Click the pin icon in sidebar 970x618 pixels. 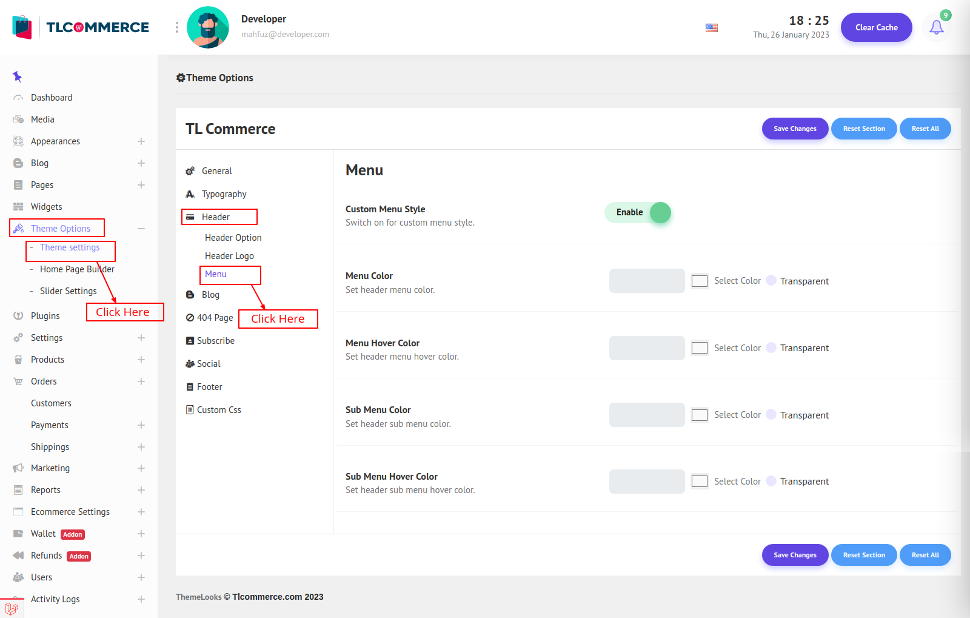(17, 76)
